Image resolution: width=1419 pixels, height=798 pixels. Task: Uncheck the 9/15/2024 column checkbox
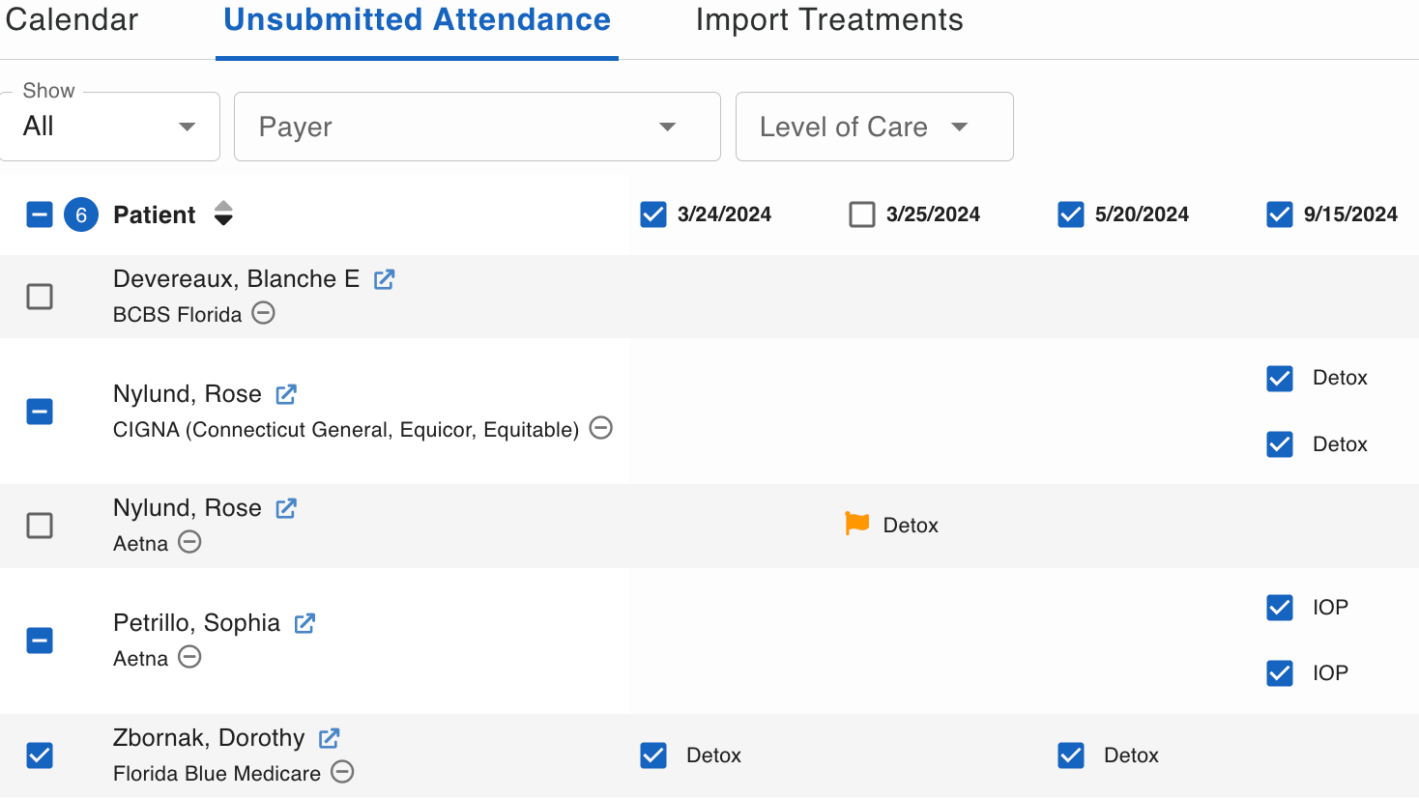point(1279,214)
